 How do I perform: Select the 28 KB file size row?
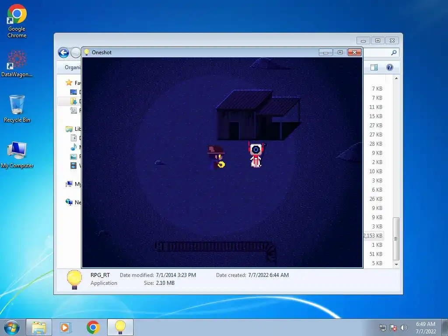click(x=376, y=143)
